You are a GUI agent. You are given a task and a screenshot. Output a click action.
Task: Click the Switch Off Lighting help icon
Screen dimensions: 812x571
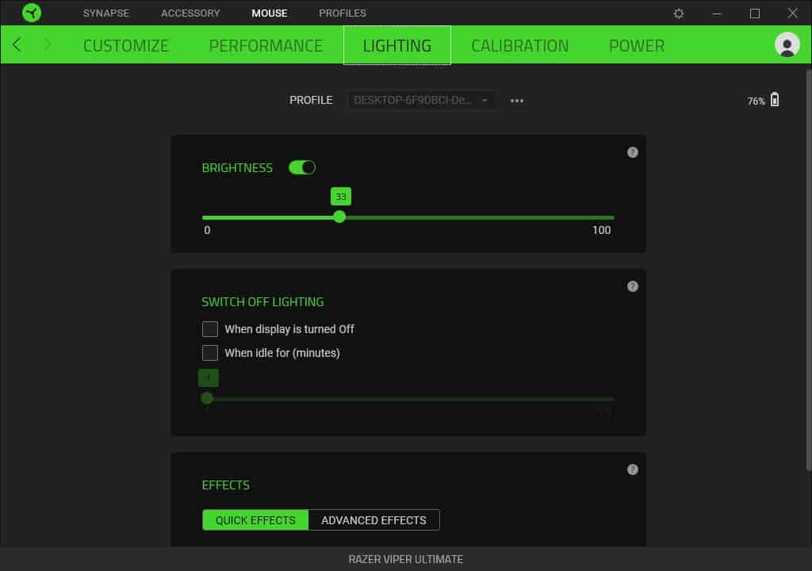(632, 286)
